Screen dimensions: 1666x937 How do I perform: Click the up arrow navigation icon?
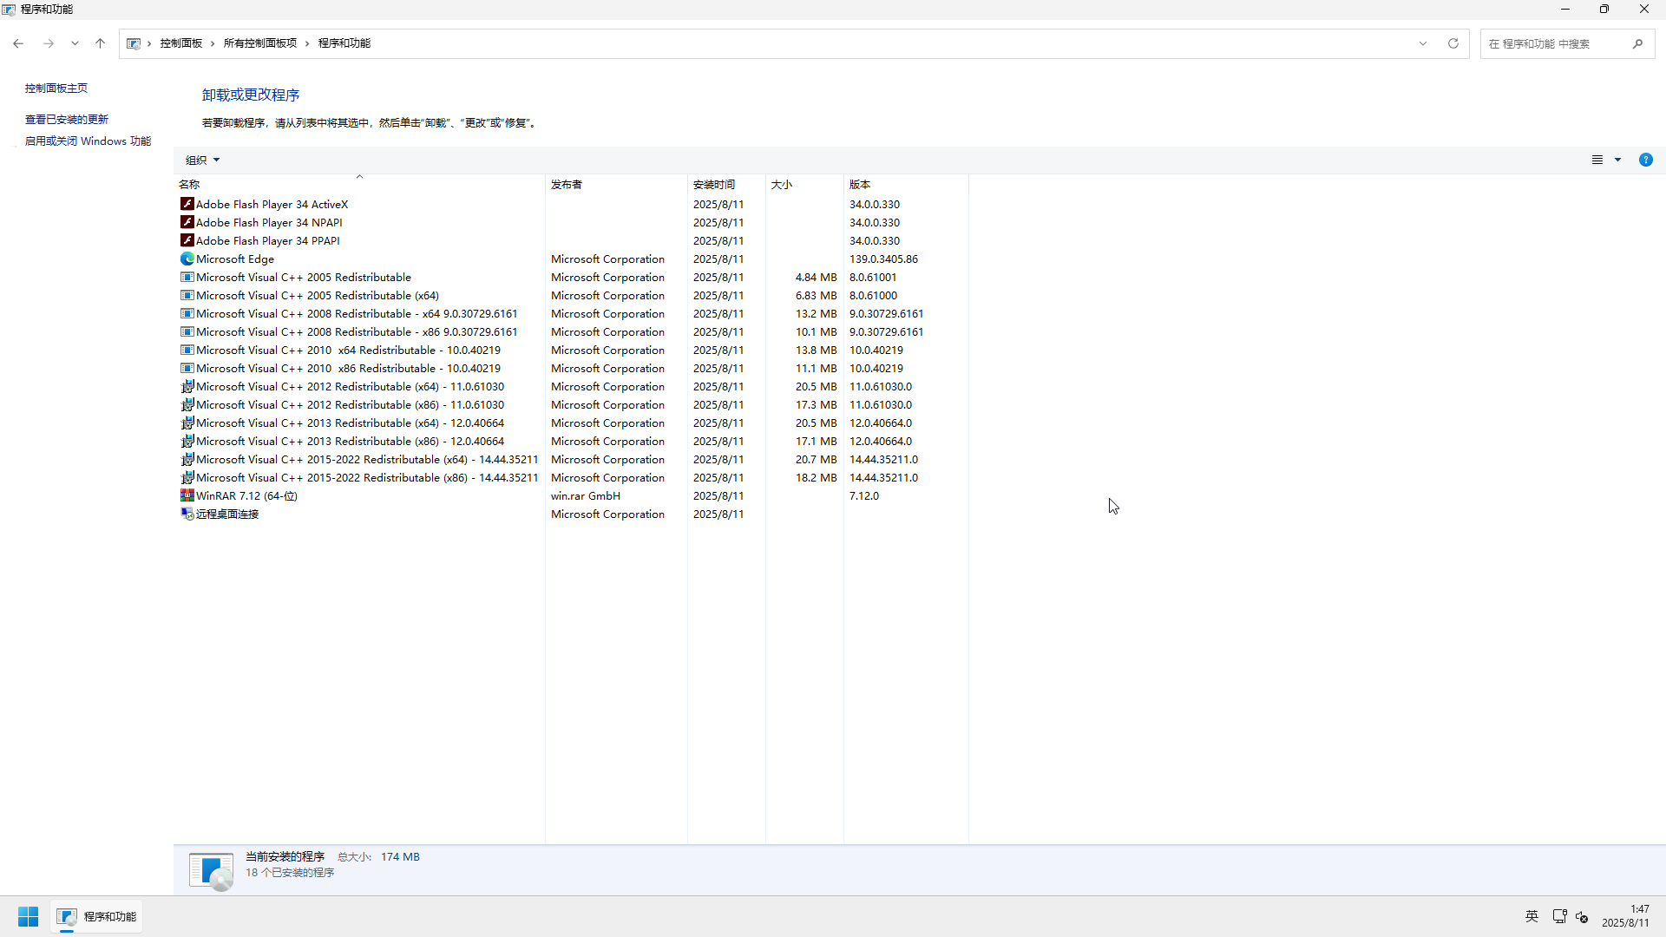(100, 43)
